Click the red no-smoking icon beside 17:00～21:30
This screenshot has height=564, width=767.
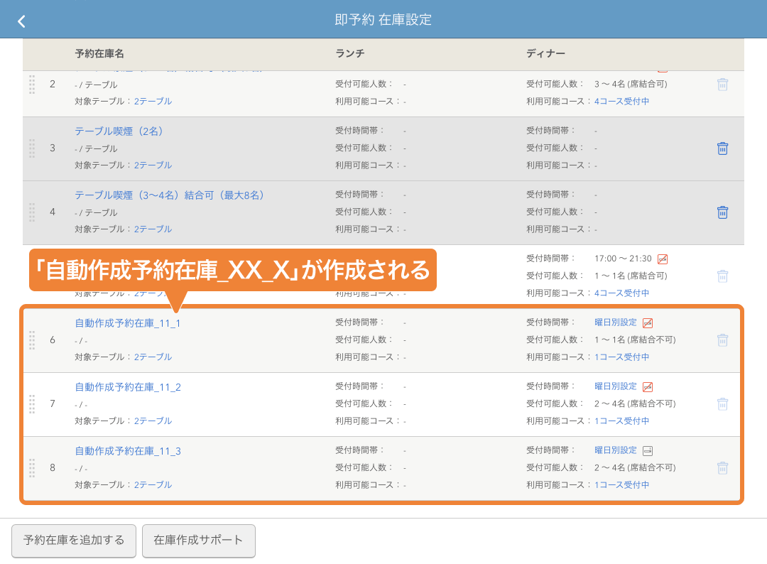tap(662, 259)
